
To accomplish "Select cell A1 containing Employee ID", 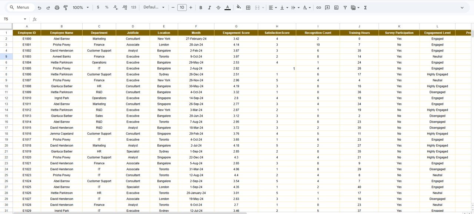I will (26, 33).
